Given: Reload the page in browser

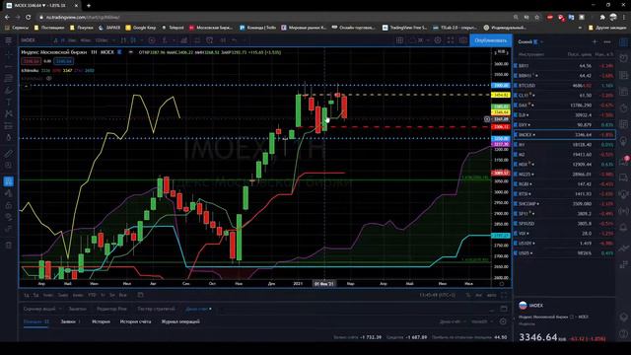Looking at the screenshot, I should coord(28,18).
